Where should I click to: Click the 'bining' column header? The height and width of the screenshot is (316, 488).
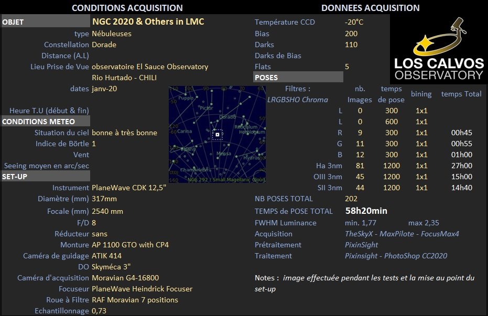(x=421, y=94)
